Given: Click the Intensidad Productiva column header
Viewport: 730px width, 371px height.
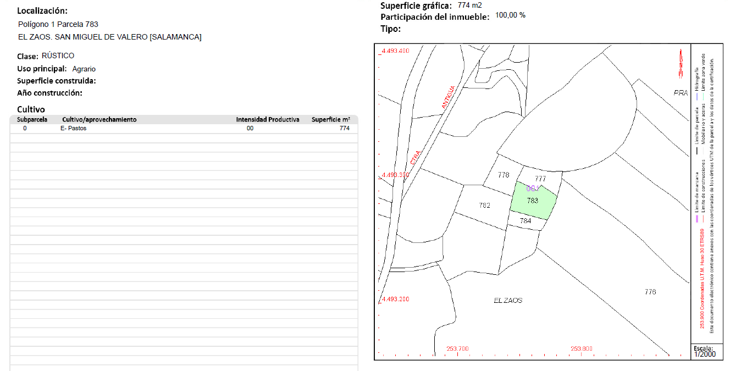Looking at the screenshot, I should 267,119.
